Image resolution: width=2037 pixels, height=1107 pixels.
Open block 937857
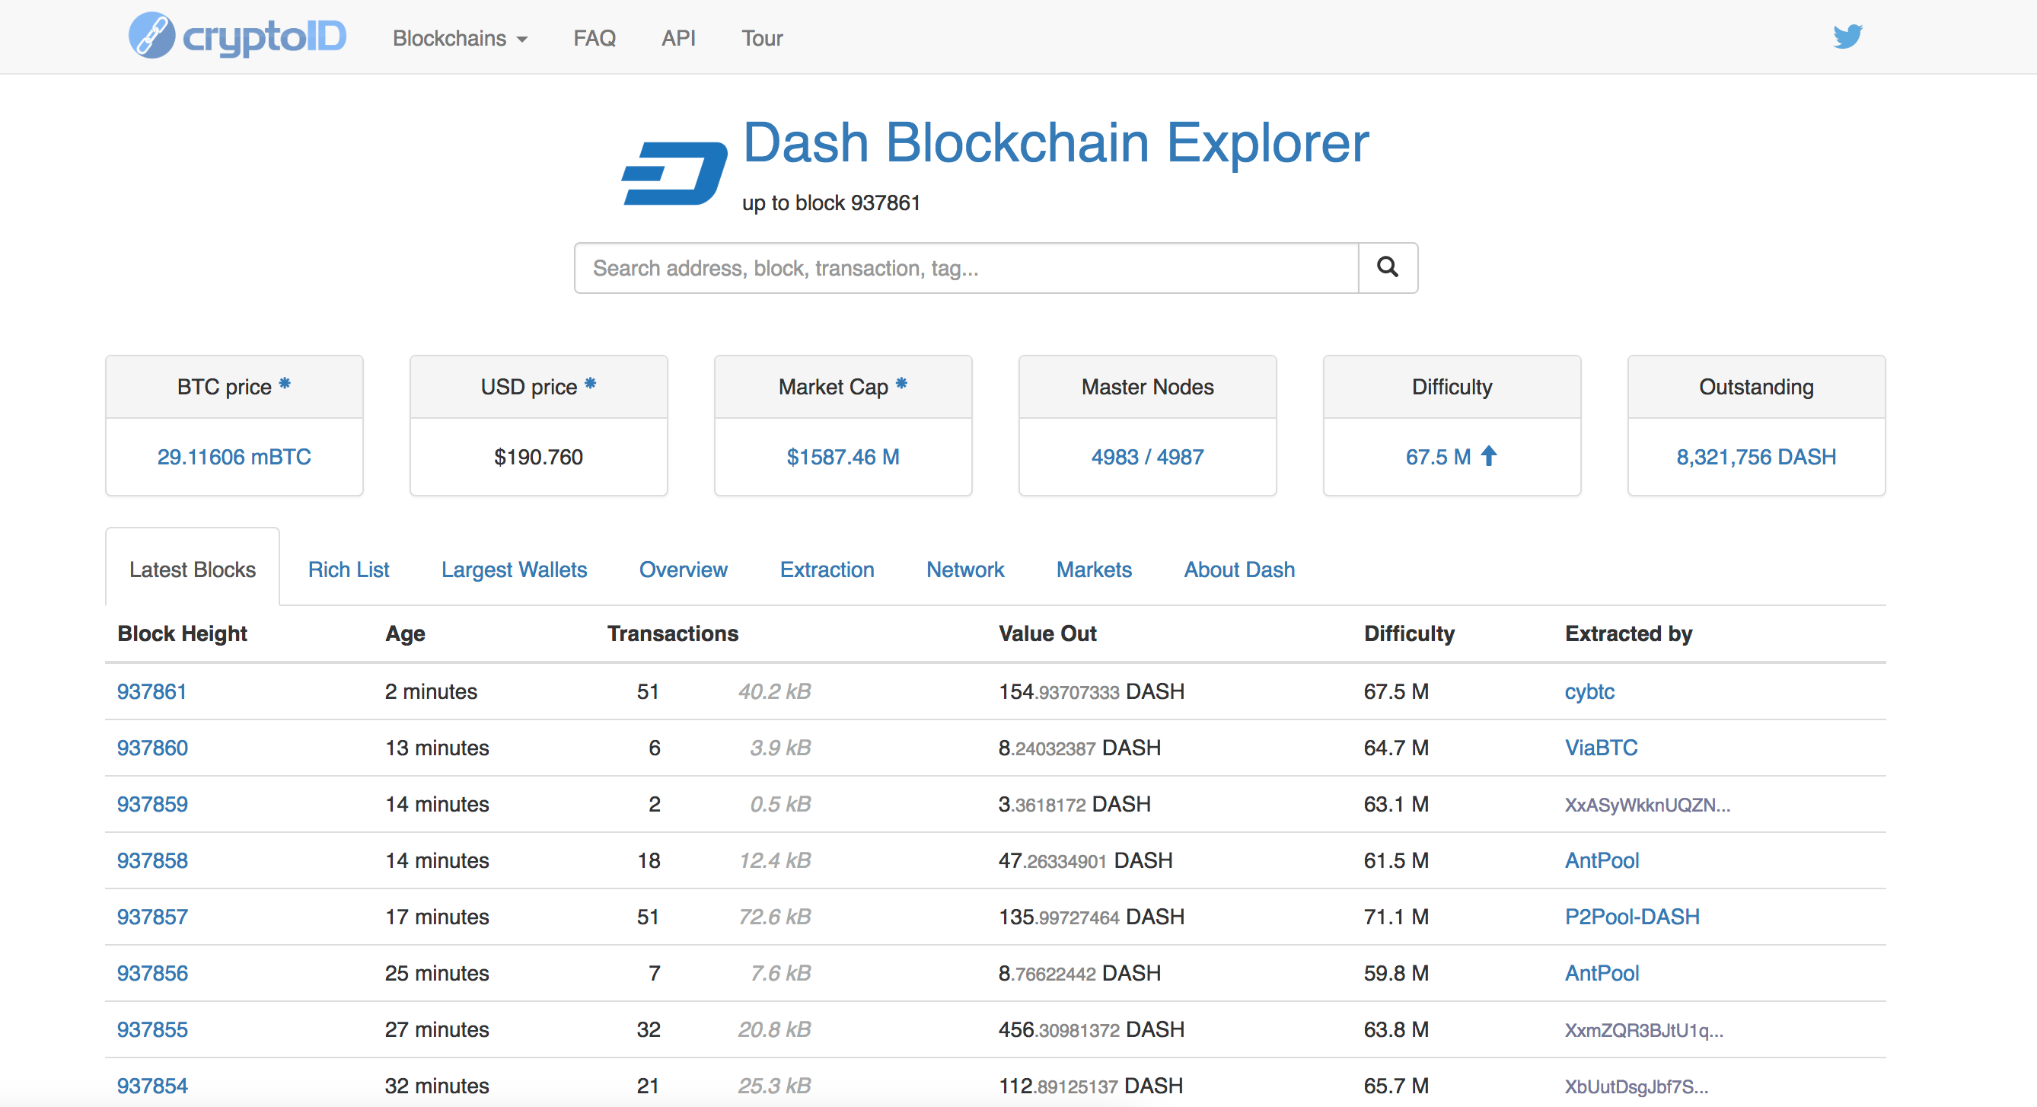tap(152, 917)
